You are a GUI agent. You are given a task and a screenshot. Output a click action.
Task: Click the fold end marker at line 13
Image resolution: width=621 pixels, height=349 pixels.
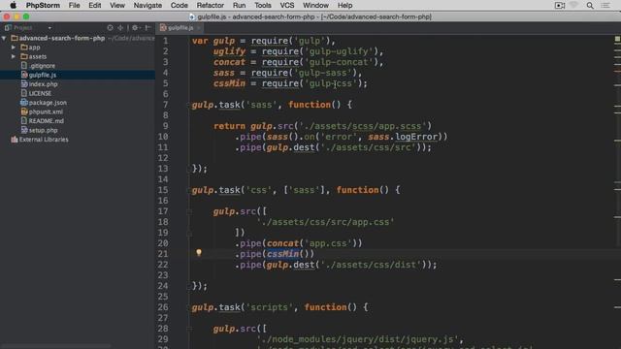(x=188, y=169)
